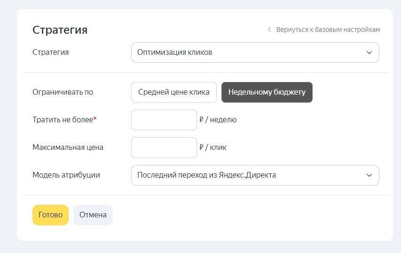Screen dimensions: 401x253
Task: Select the Средней цене клика option
Action: click(x=174, y=92)
